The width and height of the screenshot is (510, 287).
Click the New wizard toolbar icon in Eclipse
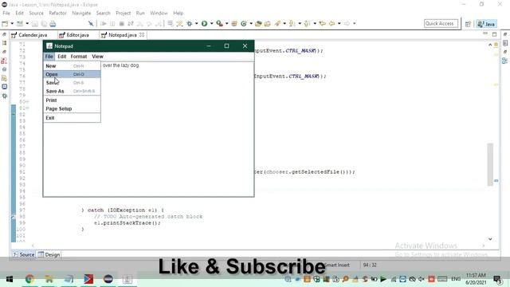pos(5,23)
